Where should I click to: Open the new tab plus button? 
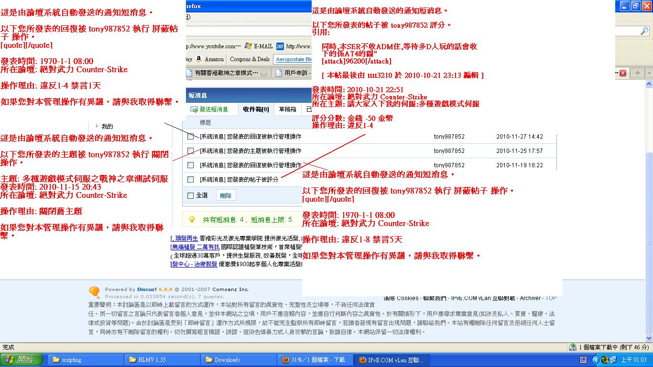(637, 73)
